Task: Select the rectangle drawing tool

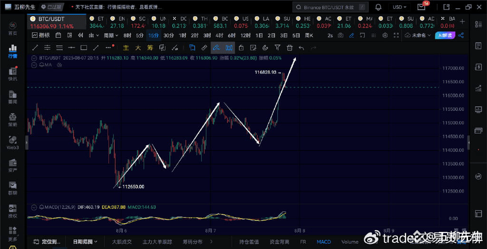Action: (x=84, y=48)
